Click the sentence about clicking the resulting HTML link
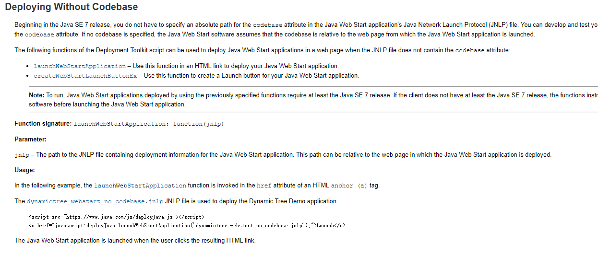This screenshot has width=598, height=256. (x=135, y=241)
